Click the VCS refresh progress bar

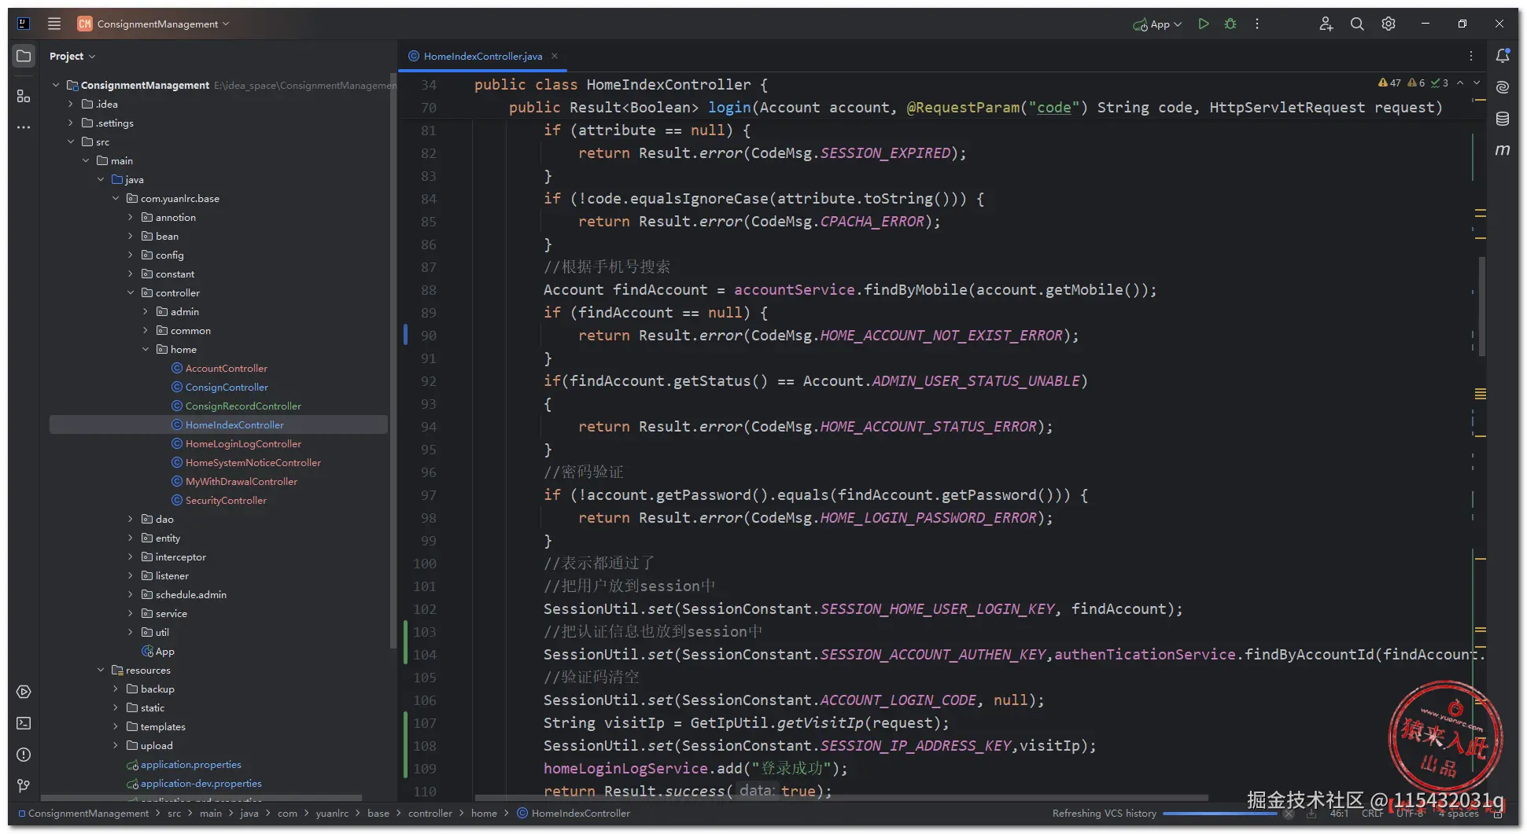pyautogui.click(x=1220, y=814)
